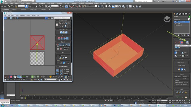Click the Move freeform mode icon in Edit UVWs

(5, 18)
